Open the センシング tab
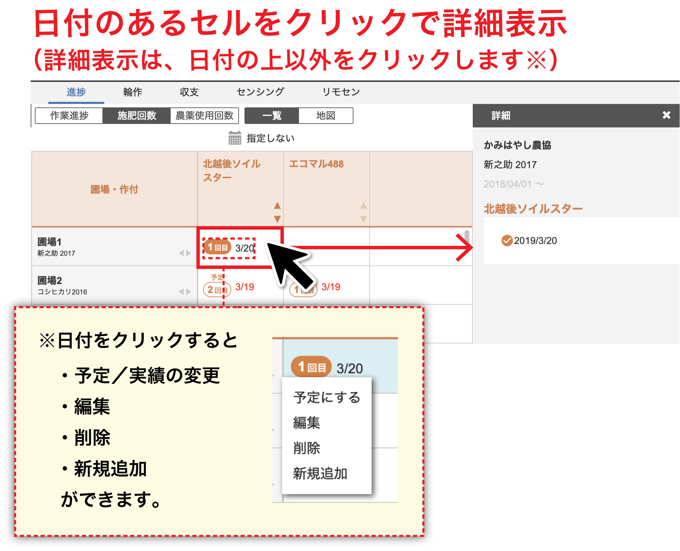This screenshot has height=551, width=680. 260,92
